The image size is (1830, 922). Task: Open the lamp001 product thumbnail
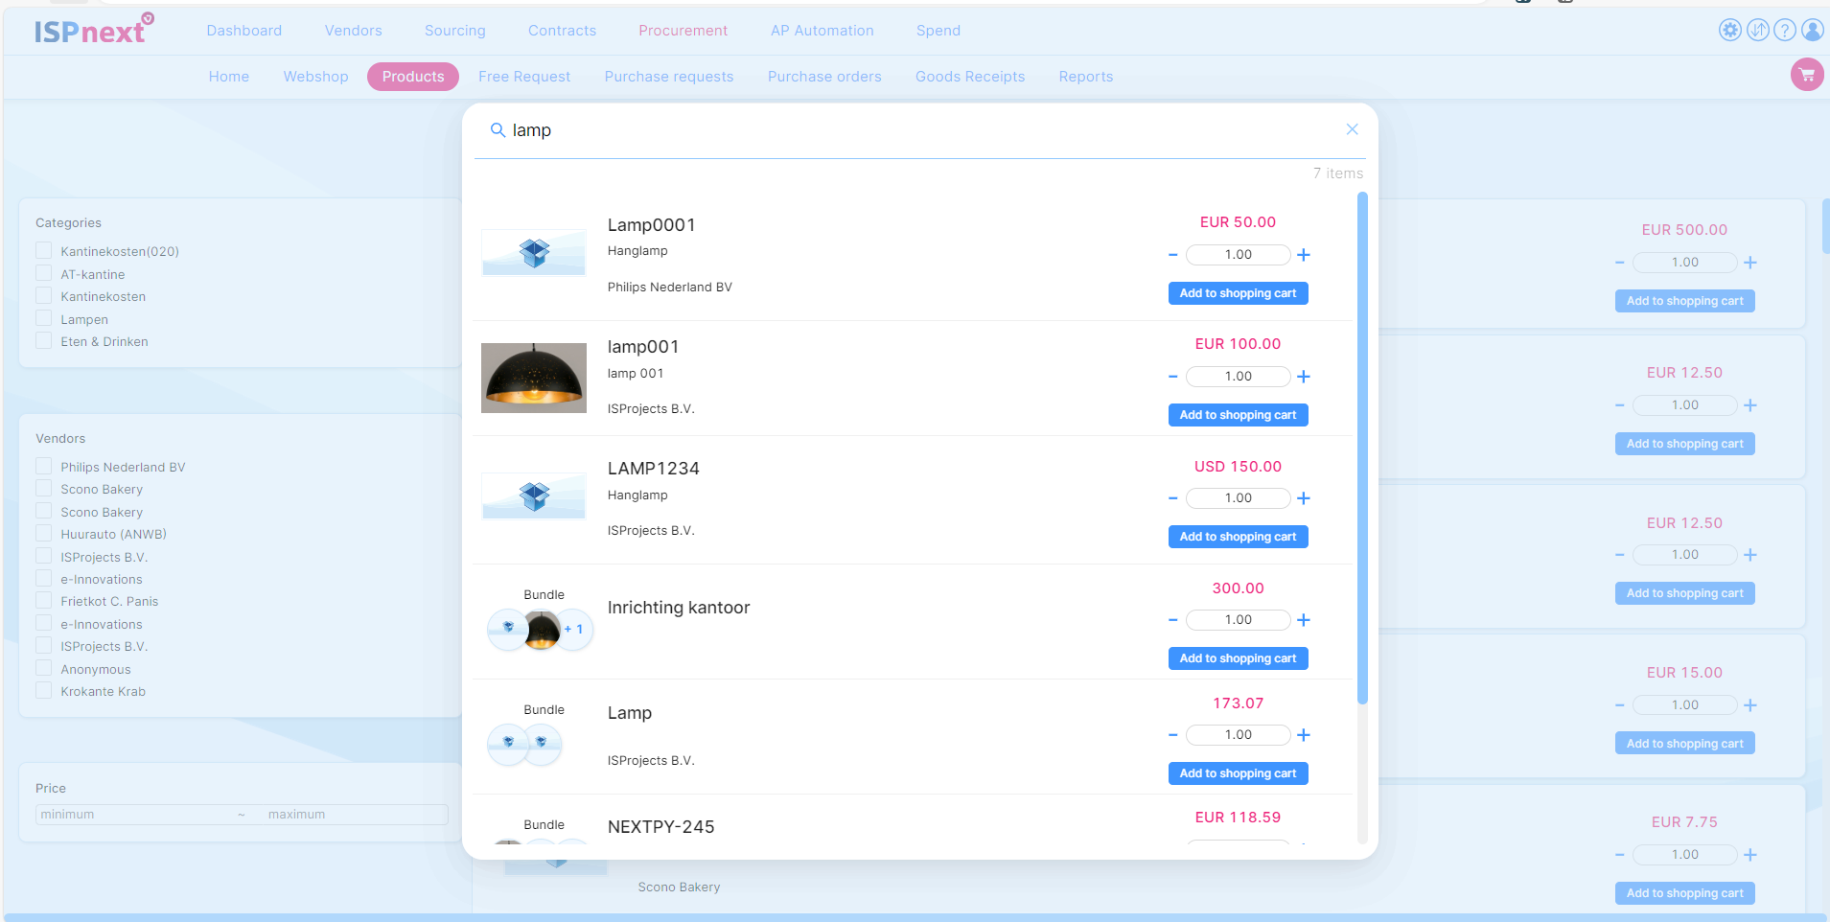click(534, 378)
